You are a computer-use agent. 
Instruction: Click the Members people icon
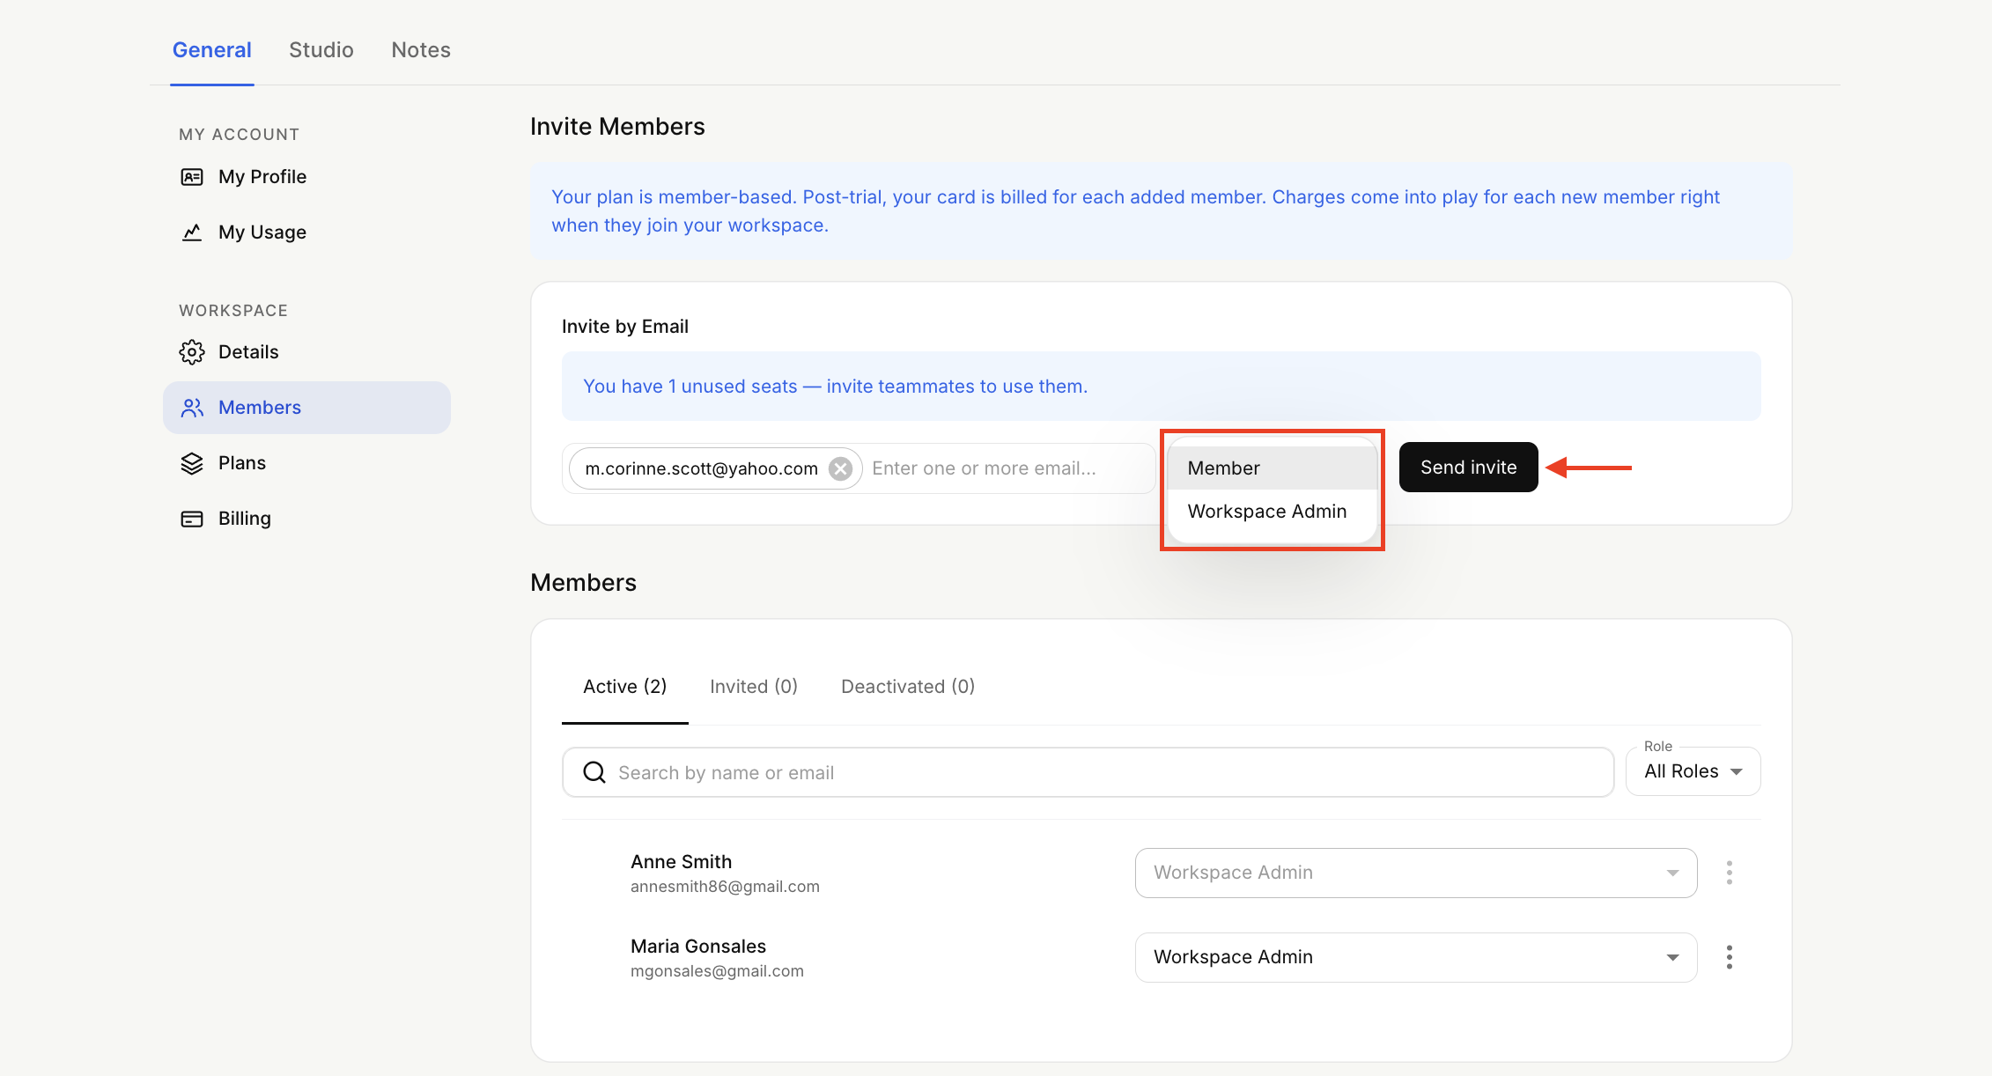pyautogui.click(x=191, y=408)
